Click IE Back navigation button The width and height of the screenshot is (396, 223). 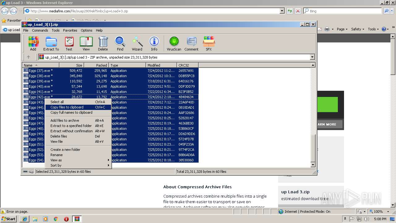coord(5,11)
